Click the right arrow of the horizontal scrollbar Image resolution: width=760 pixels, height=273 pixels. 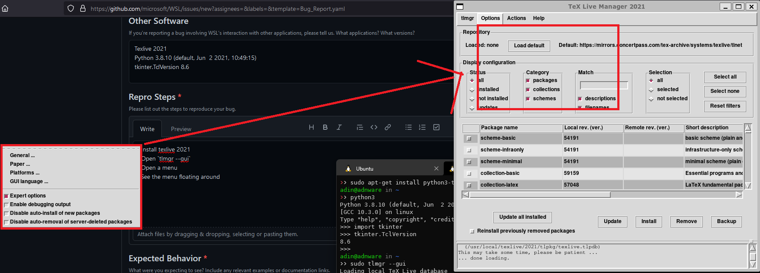click(739, 195)
